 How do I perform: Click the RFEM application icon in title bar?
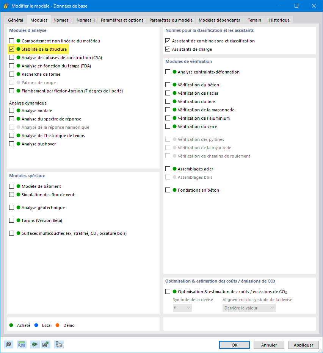[x=5, y=6]
